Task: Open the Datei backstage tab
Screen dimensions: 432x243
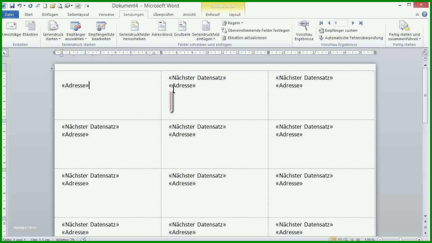Action: (9, 15)
